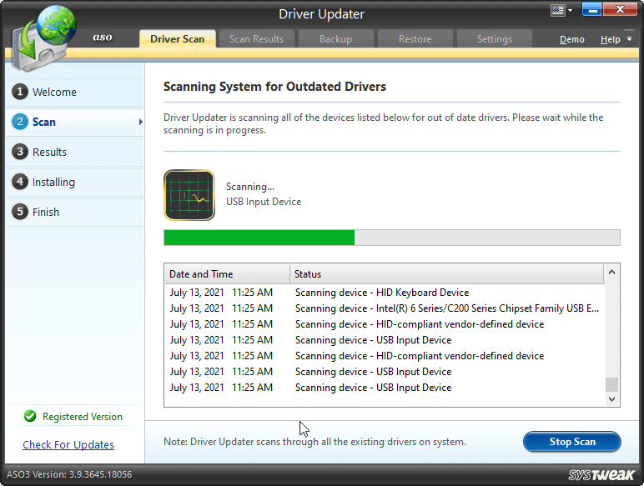This screenshot has width=644, height=486.
Task: Select the Restore tab
Action: click(x=415, y=39)
